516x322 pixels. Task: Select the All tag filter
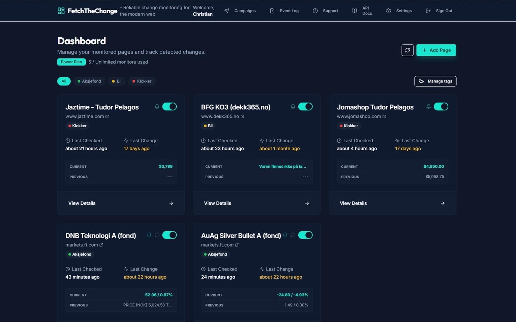pos(64,81)
